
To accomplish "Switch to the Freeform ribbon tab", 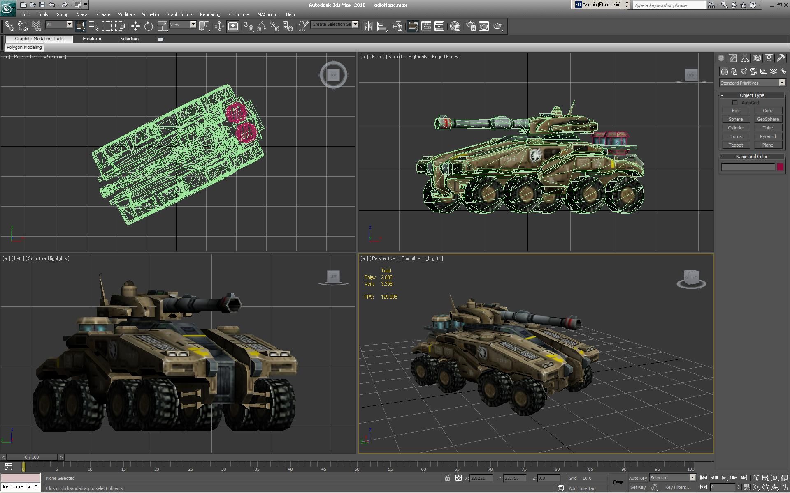I will tap(92, 39).
